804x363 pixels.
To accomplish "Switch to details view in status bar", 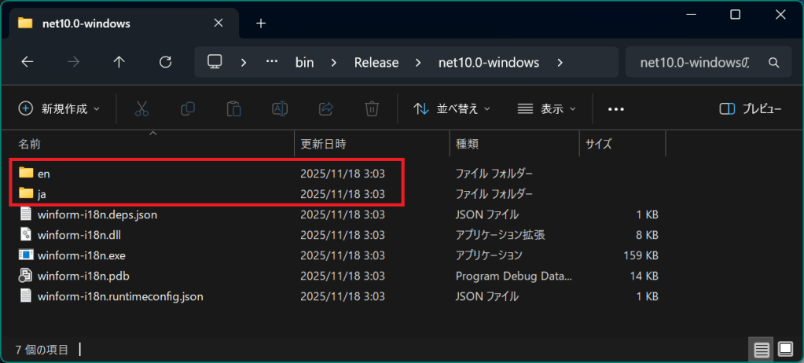I will coord(761,349).
